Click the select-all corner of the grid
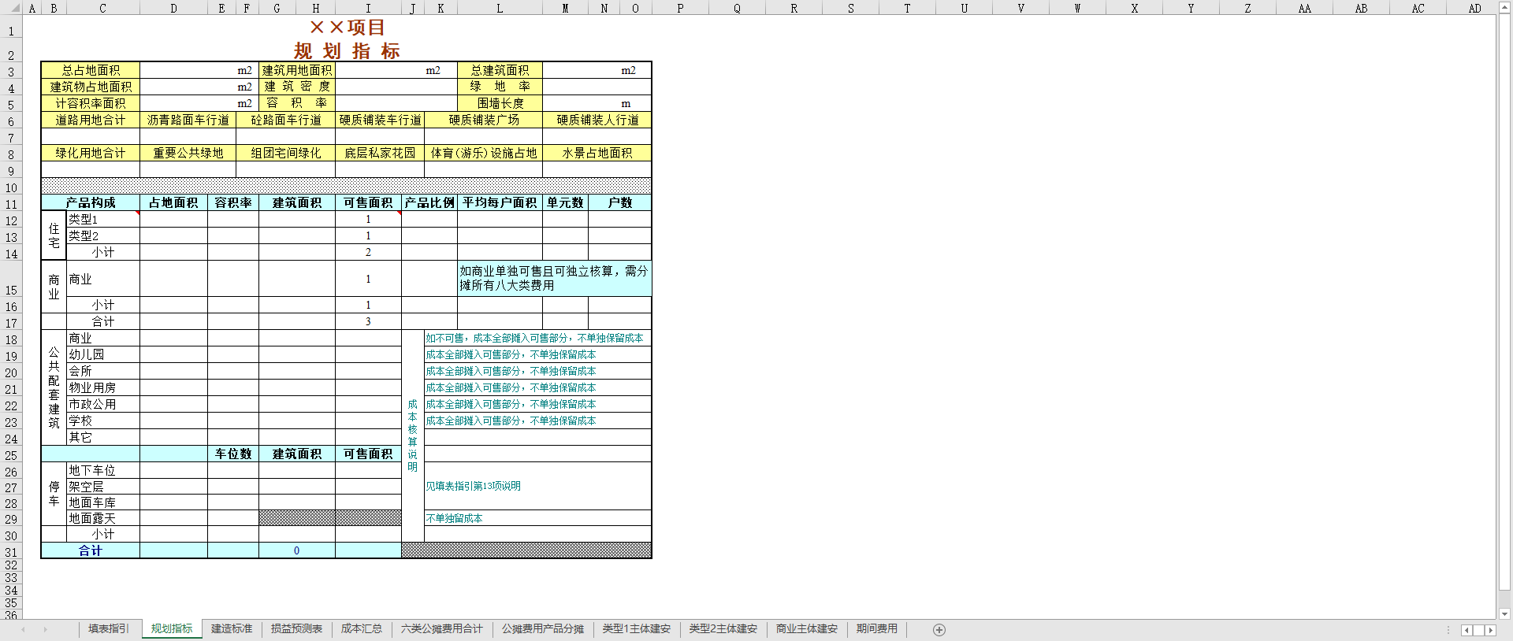Viewport: 1513px width, 641px height. (11, 8)
